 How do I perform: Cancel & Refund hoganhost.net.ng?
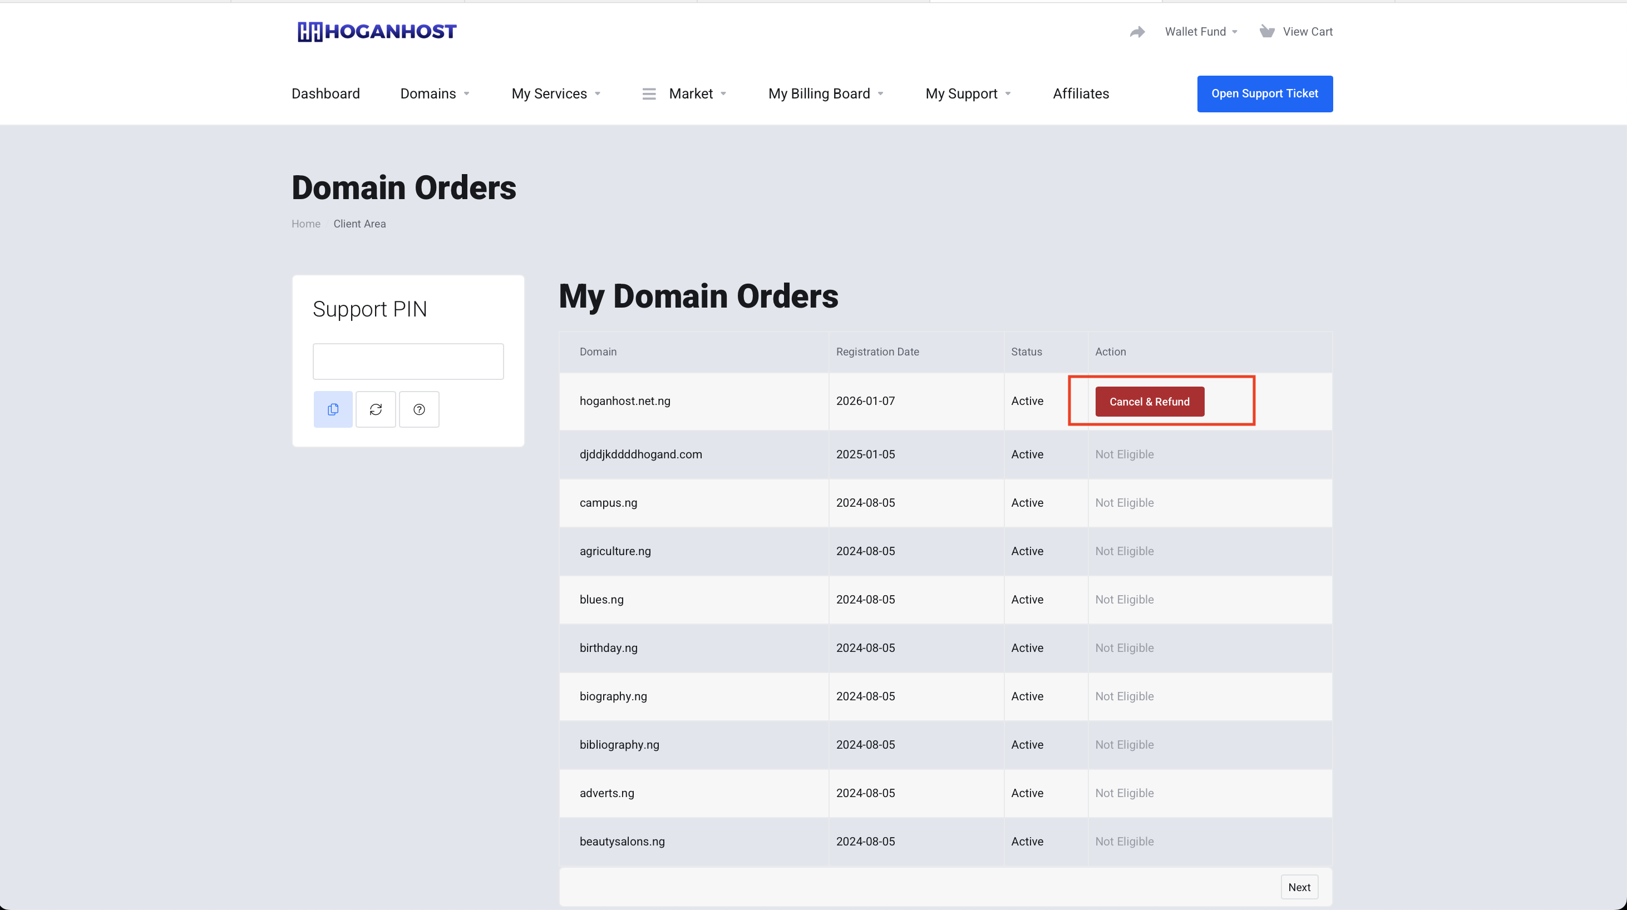1150,402
